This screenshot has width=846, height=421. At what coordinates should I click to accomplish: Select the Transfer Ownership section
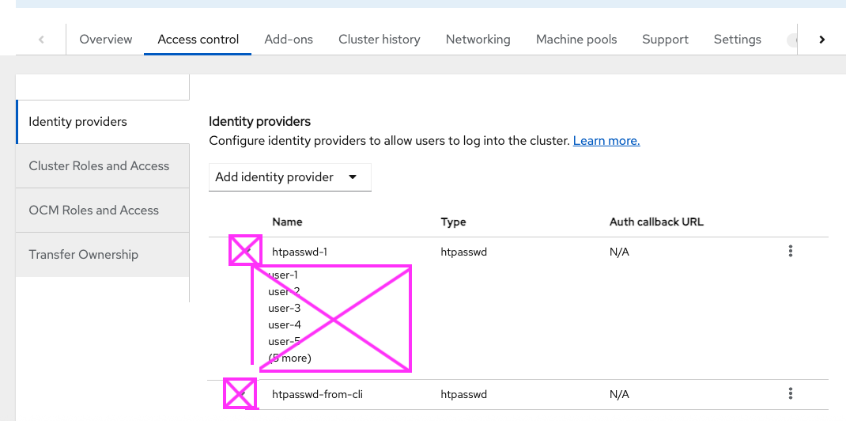click(83, 255)
